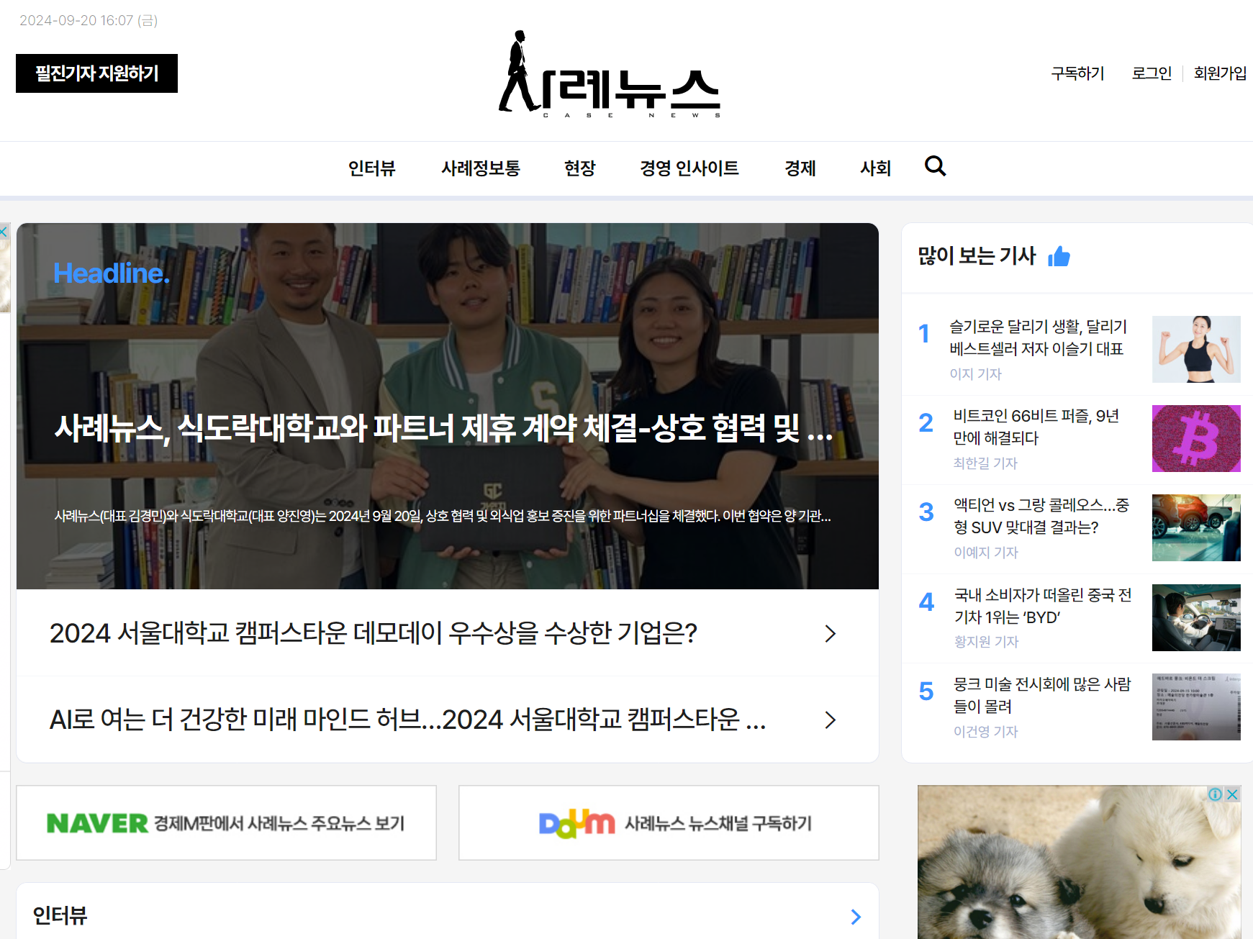
Task: Close the puppy advertisement with X
Action: click(x=1232, y=794)
